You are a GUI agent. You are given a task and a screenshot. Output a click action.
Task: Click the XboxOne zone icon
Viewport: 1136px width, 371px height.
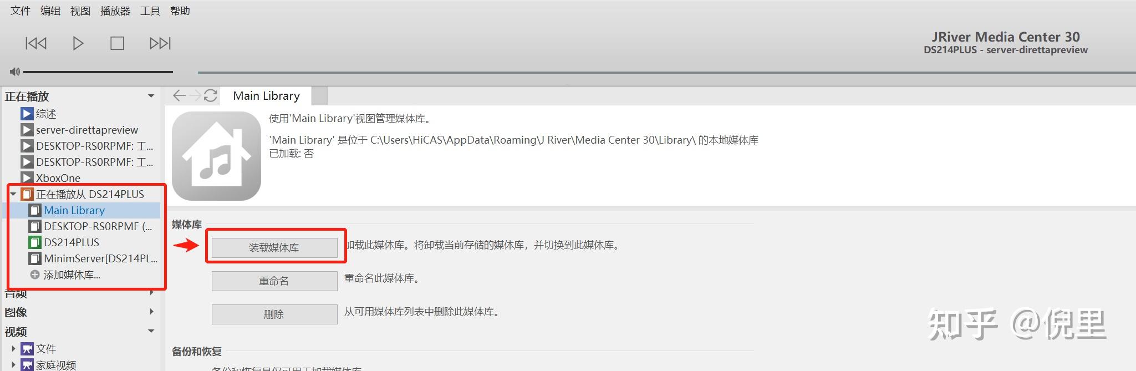27,178
